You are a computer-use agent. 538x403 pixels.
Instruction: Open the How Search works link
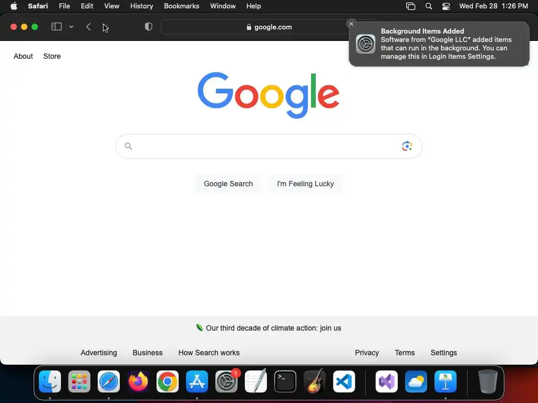(209, 353)
